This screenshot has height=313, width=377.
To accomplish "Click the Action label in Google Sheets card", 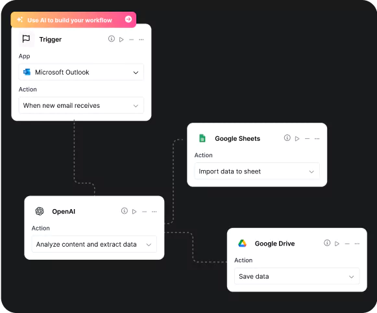I will click(203, 155).
